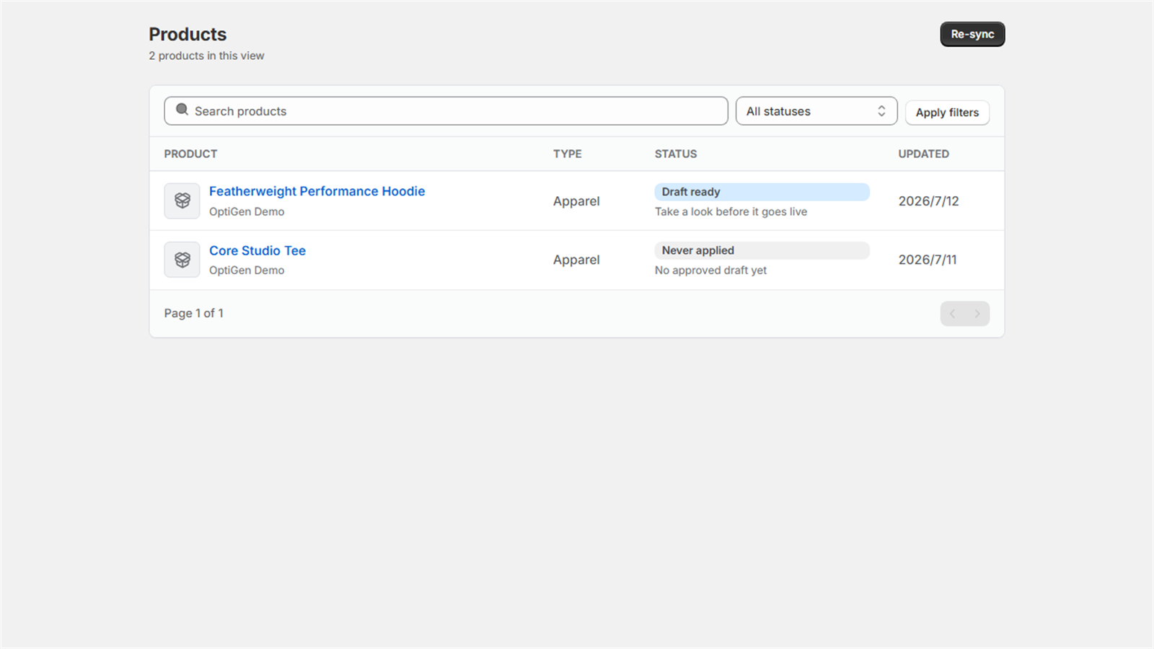This screenshot has width=1154, height=649.
Task: Click 'Take a look before it goes live'
Action: click(x=731, y=211)
